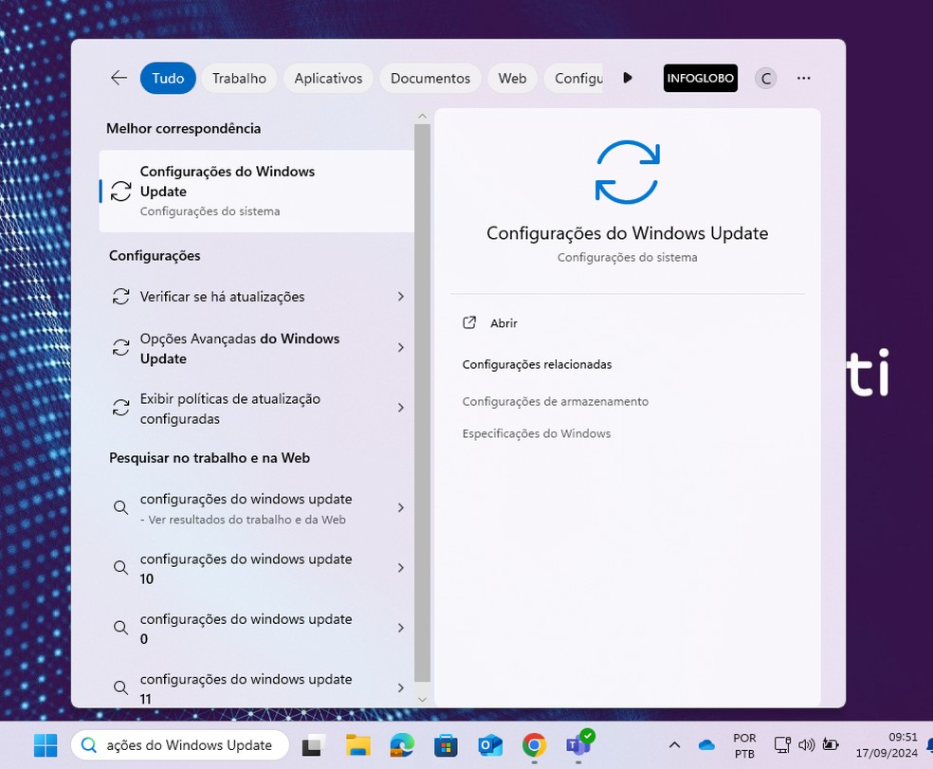Viewport: 933px width, 769px height.
Task: Select Verificar se há atualizações result
Action: point(256,297)
